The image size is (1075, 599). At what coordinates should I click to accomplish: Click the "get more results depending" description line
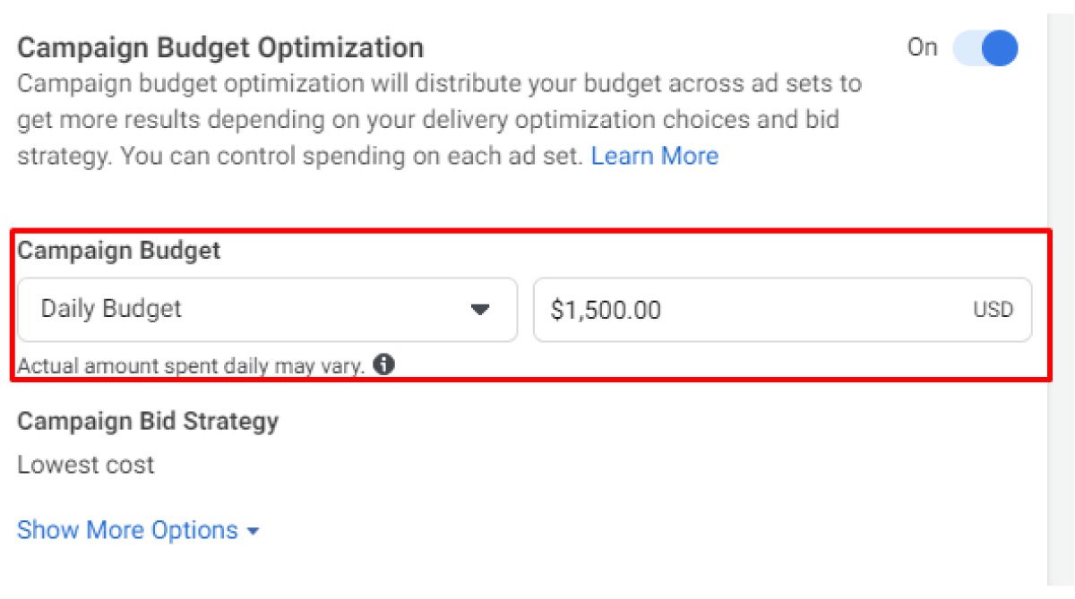428,120
